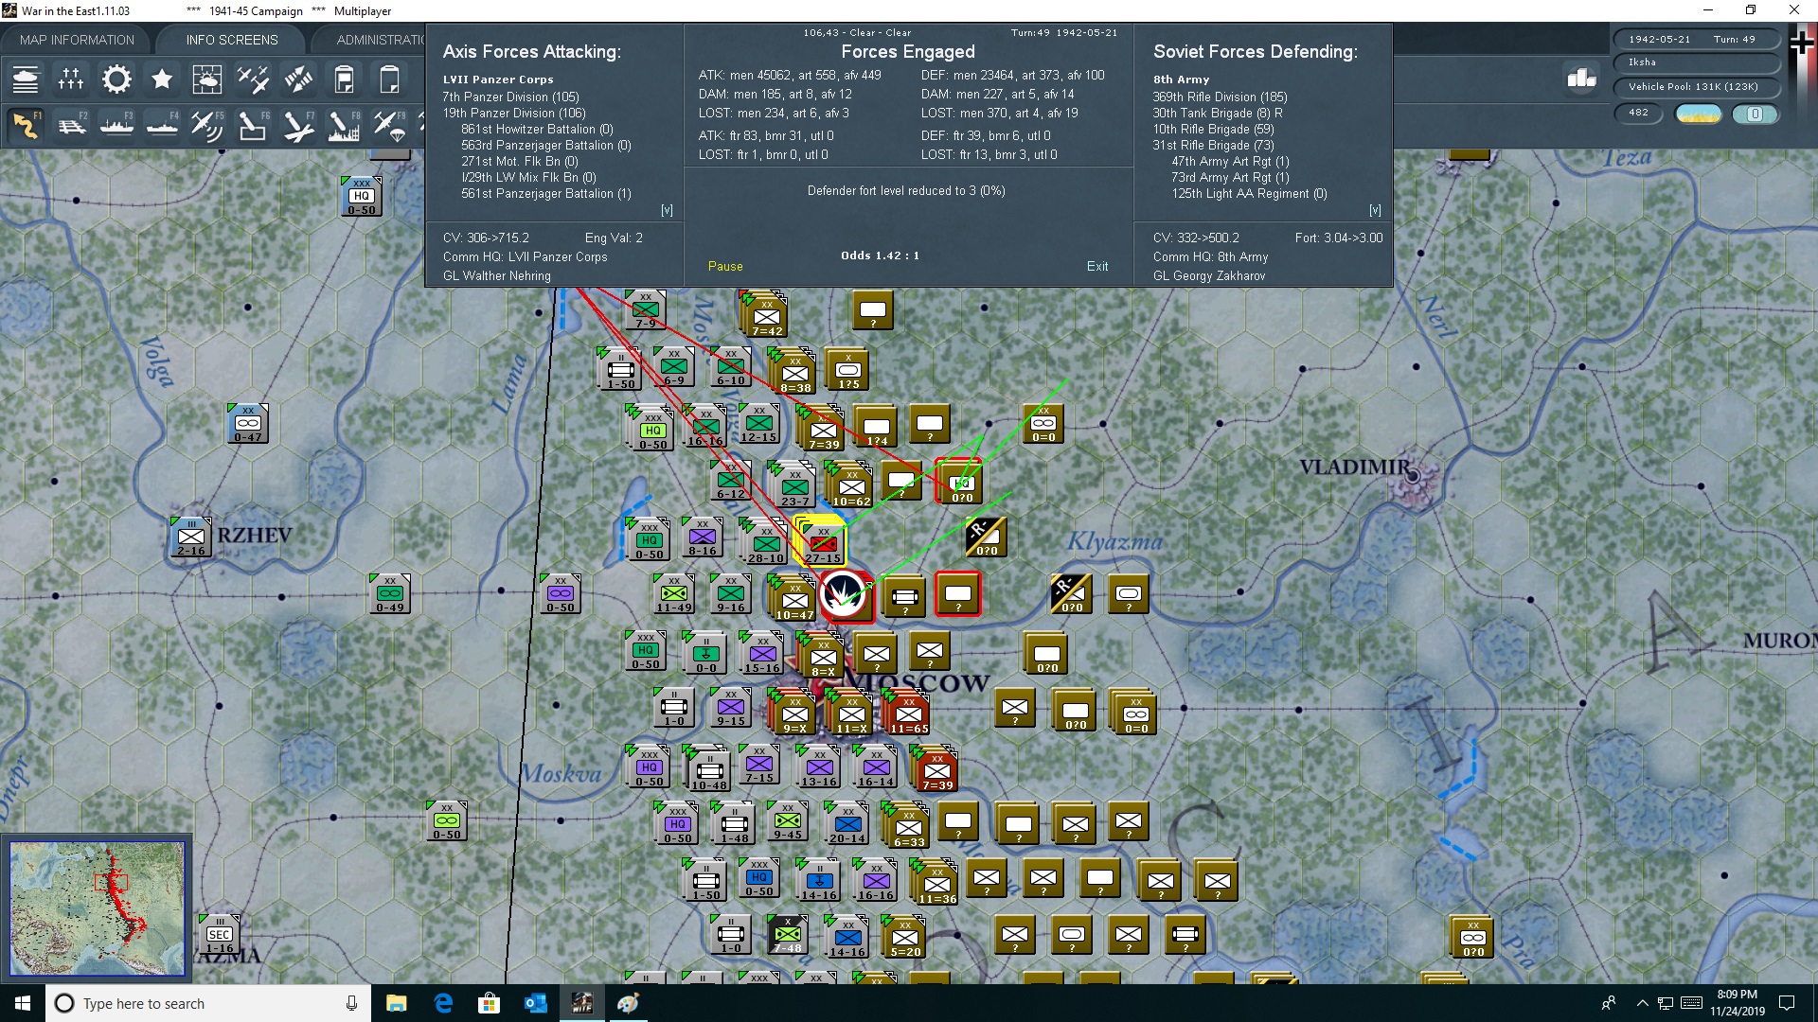Click the star victory screen icon
This screenshot has width=1818, height=1022.
162,79
